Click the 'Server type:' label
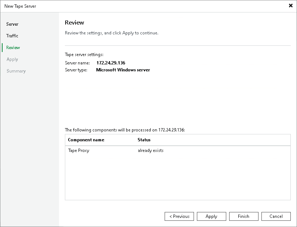This screenshot has height=227, width=297. 76,70
